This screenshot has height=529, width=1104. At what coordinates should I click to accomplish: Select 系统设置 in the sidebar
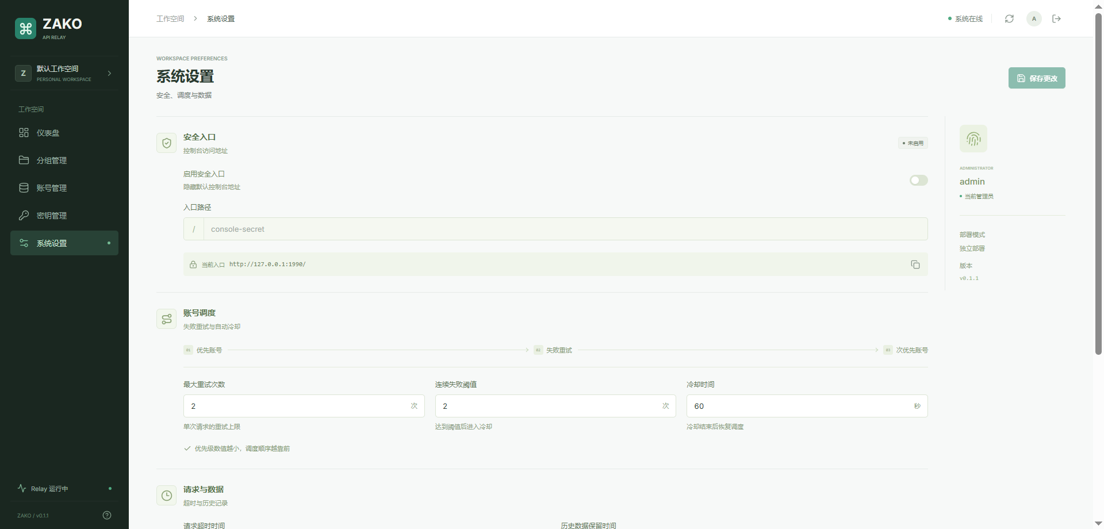64,243
